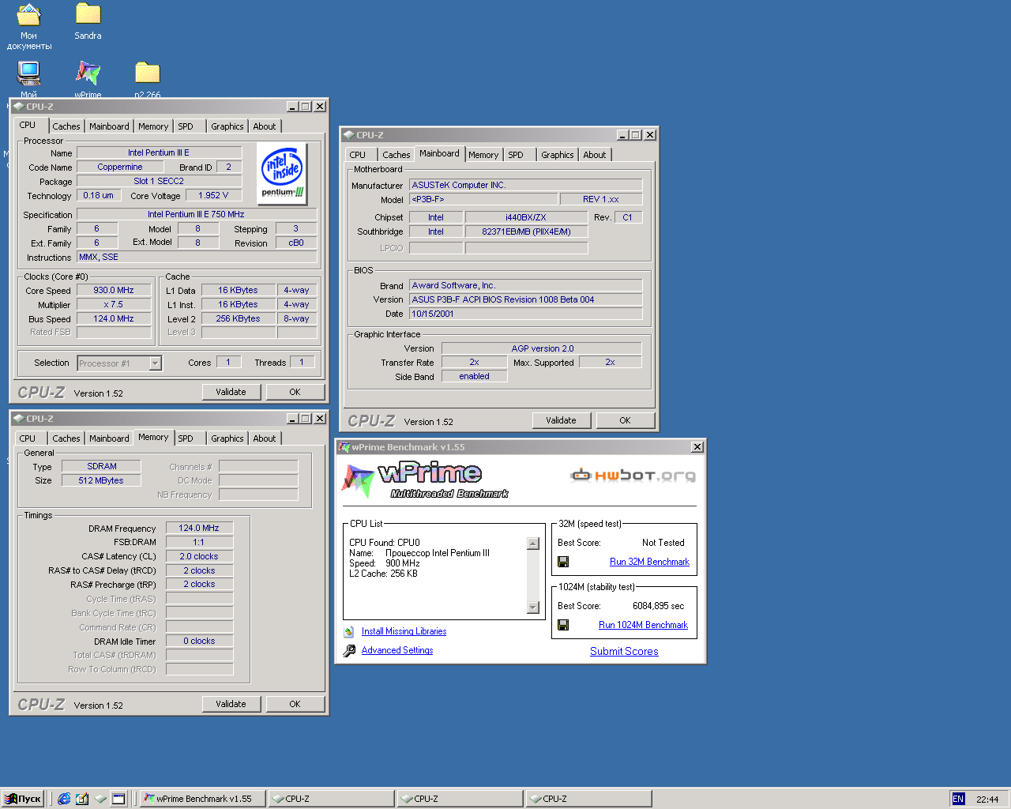Viewport: 1011px width, 809px height.
Task: Click Code Name Coppermine value
Action: (x=120, y=167)
